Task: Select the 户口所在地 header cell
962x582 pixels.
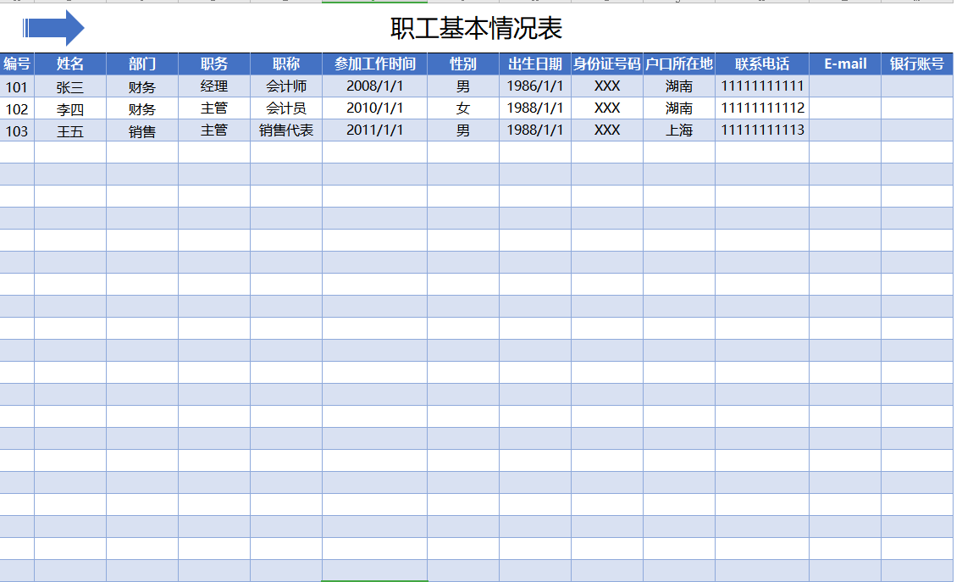Action: [x=679, y=64]
